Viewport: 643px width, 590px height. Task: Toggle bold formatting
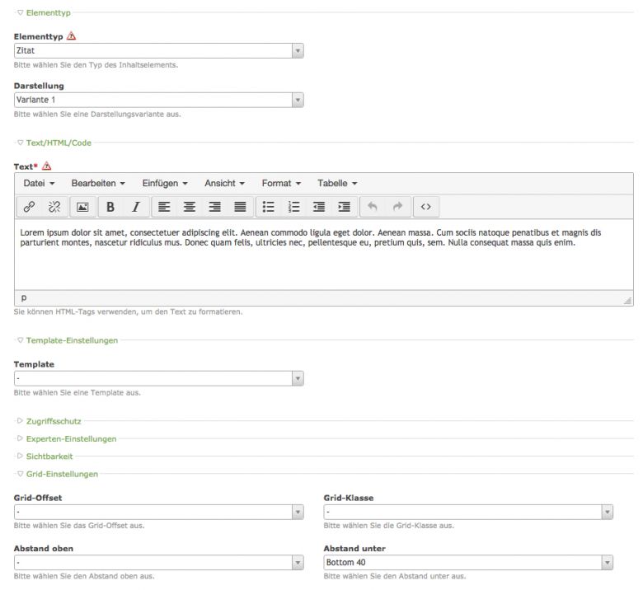(x=110, y=207)
